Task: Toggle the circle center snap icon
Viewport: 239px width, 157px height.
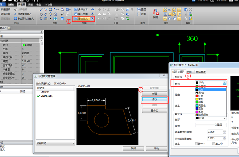Action: [174, 10]
